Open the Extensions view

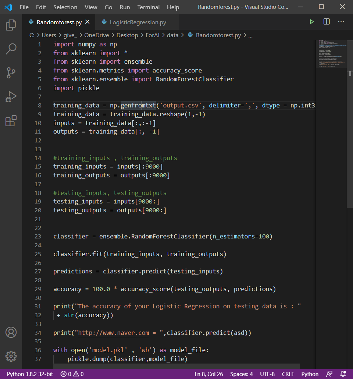pos(11,121)
